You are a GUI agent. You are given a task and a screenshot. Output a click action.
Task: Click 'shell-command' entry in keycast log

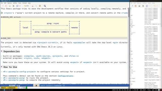click(x=149, y=20)
